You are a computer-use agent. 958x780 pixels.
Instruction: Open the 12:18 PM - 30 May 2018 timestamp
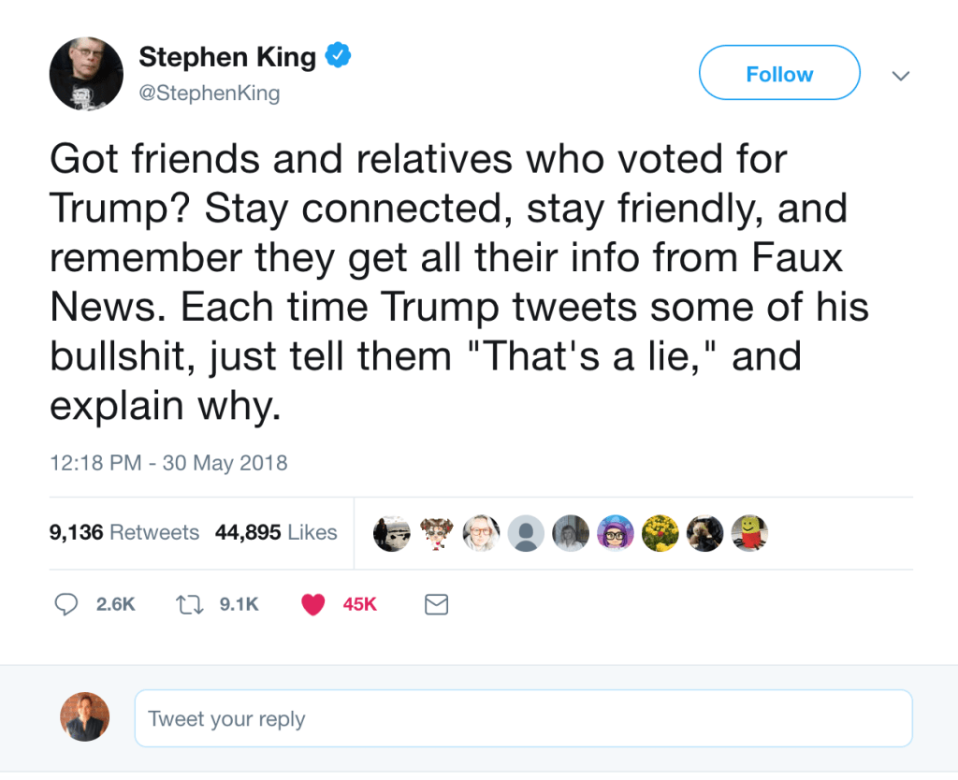pos(168,462)
